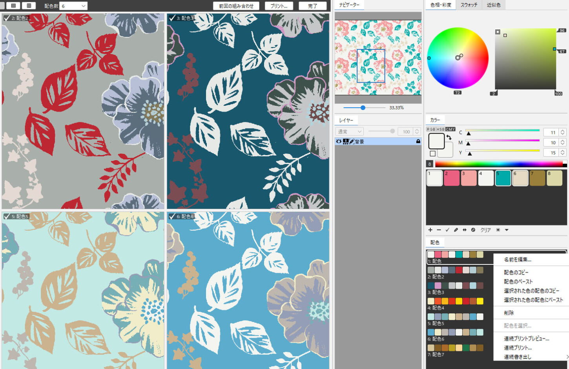Screen dimensions: 569x369
Task: Open the 通常 blend mode dropdown
Action: (349, 132)
